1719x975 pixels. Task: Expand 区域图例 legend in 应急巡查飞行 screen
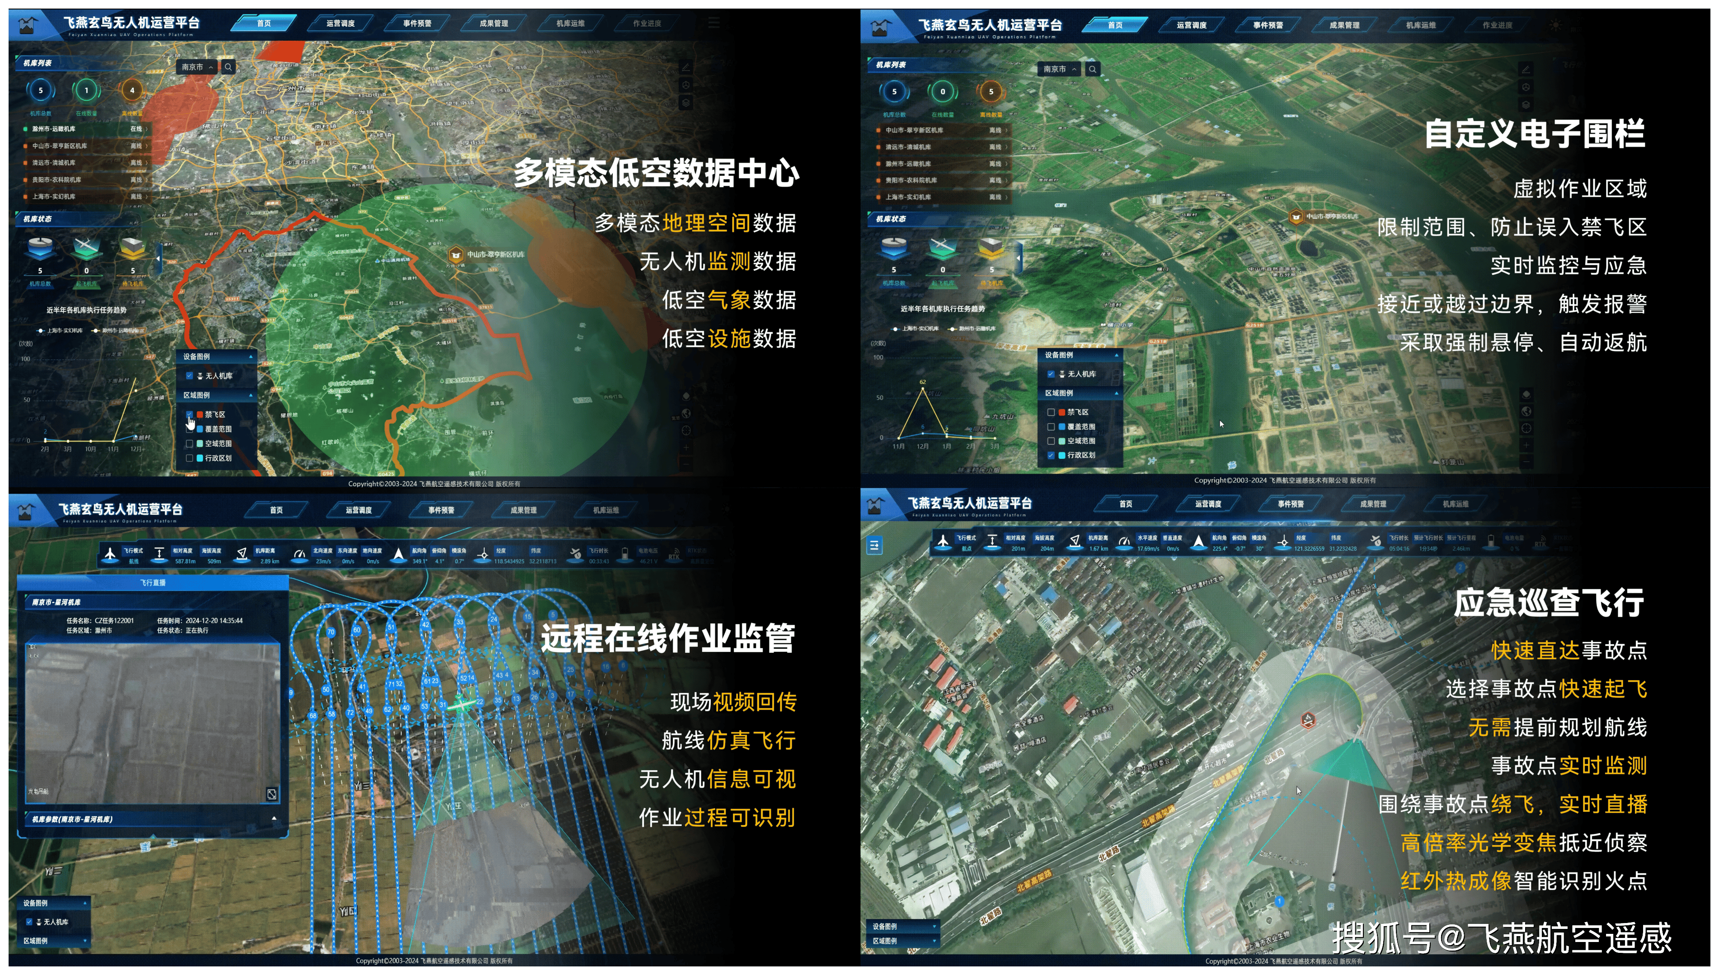(x=935, y=941)
